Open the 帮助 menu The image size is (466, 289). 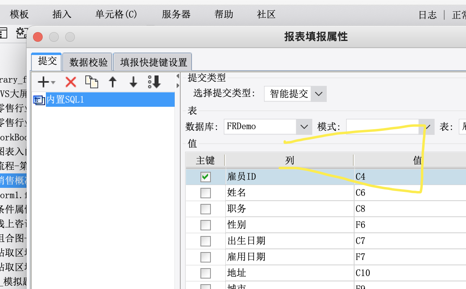tap(224, 14)
